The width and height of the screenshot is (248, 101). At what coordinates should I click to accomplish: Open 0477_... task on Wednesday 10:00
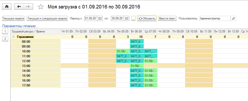tap(150, 51)
